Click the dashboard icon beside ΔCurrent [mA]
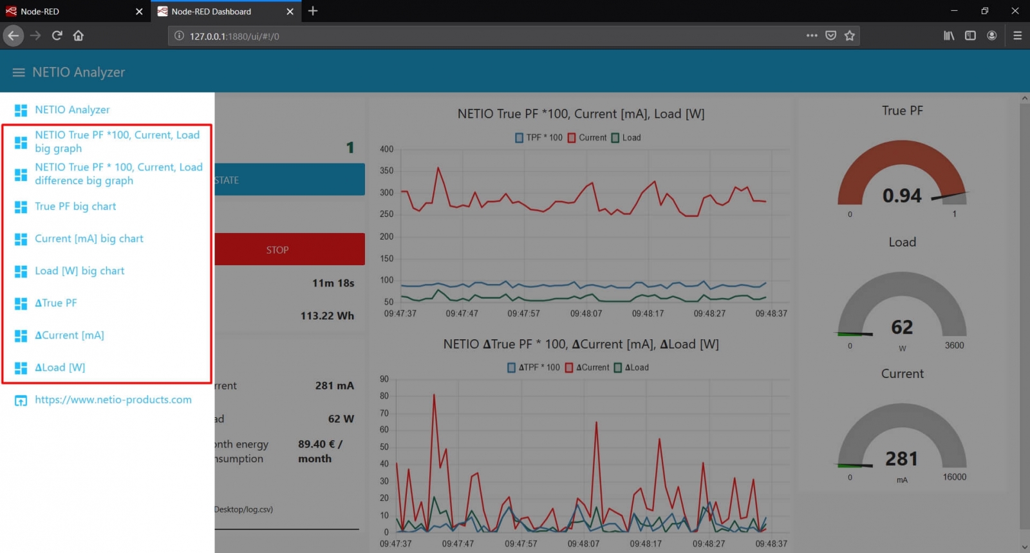The image size is (1030, 553). pos(21,335)
